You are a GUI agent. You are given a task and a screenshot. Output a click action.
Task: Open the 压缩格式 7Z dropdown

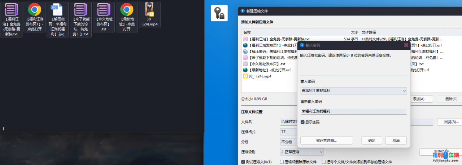(x=289, y=132)
